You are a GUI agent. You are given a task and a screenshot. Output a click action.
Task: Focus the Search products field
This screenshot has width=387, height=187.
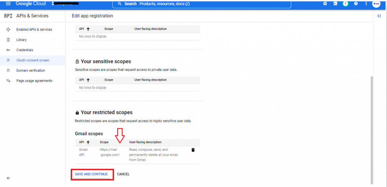[x=202, y=4]
